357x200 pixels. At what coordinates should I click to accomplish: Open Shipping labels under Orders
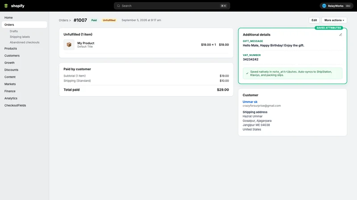(20, 37)
